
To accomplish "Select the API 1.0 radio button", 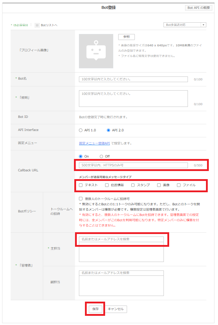I will tap(81, 130).
